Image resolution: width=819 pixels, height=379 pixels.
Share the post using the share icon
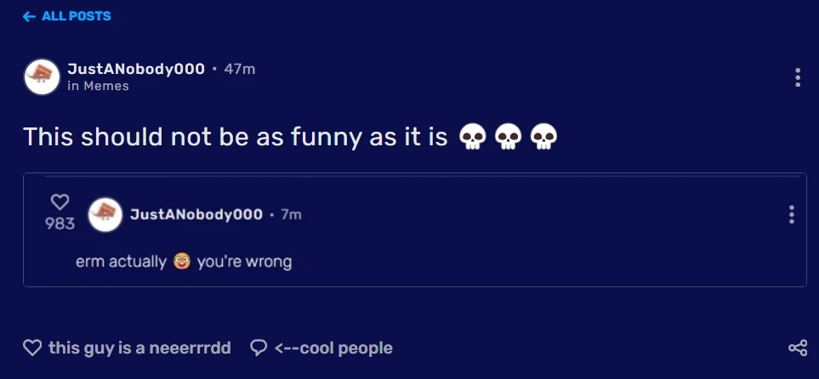797,348
